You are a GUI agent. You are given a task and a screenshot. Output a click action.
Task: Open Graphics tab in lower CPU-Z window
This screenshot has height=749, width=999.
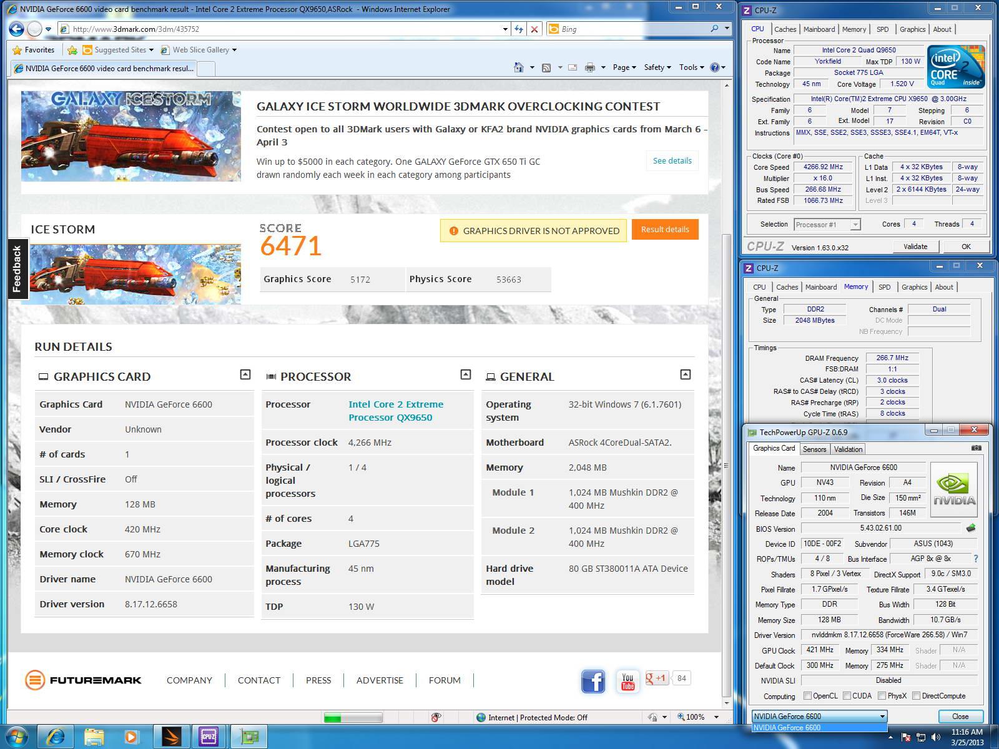point(914,287)
